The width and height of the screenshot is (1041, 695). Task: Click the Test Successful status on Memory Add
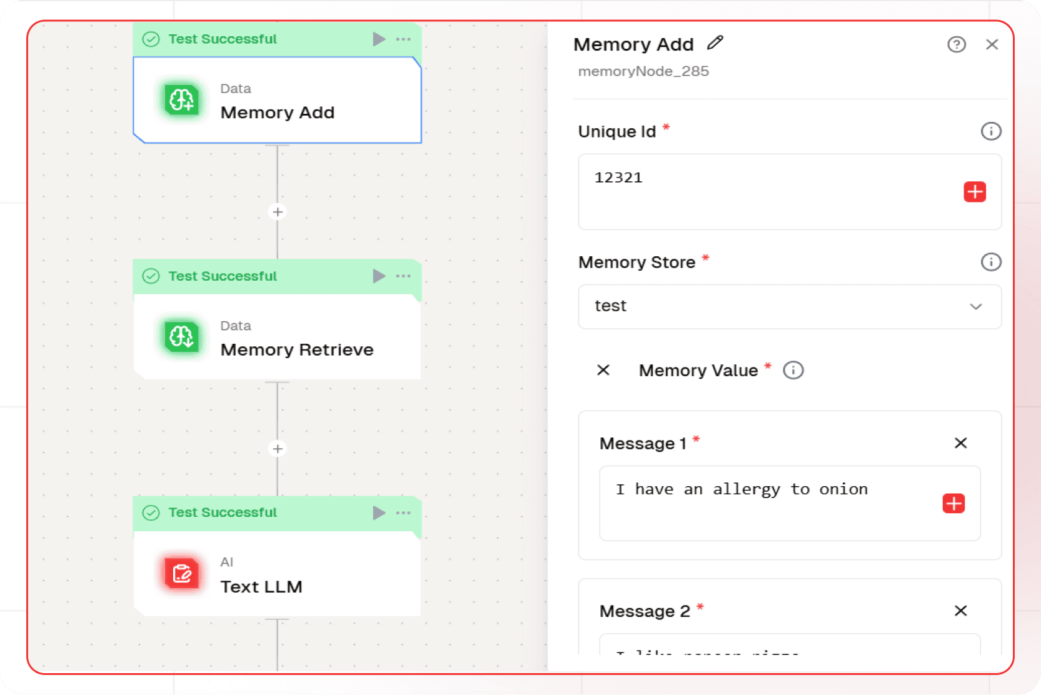pos(223,39)
